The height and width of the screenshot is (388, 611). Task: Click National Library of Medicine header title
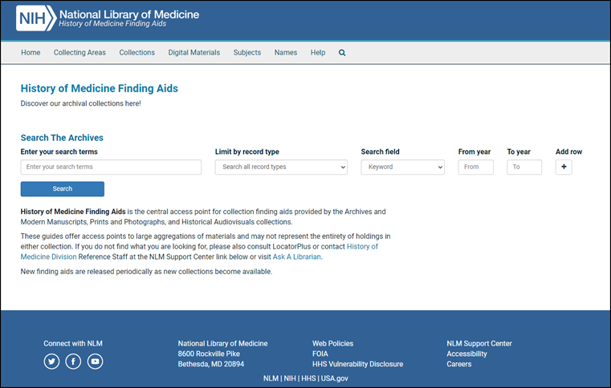click(x=129, y=14)
